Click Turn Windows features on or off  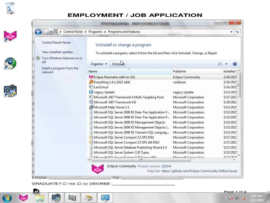(x=62, y=60)
